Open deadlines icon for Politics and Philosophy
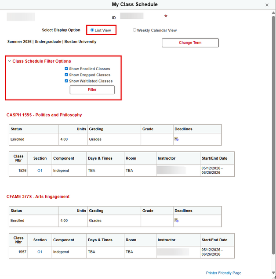 176,139
